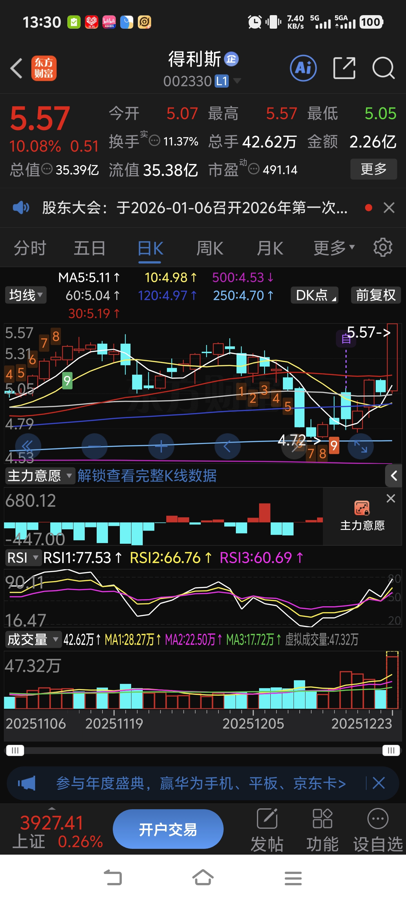Toggle the 前复权 adjustment option
The image size is (406, 902).
tap(375, 295)
